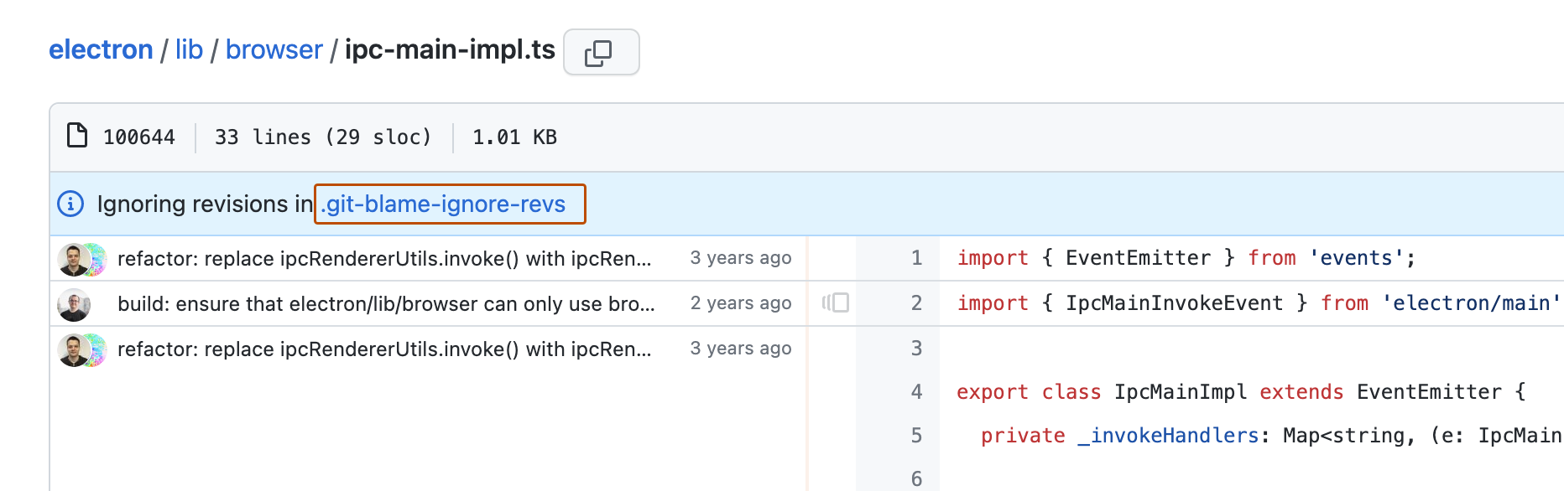Open the lib directory breadcrumb

tap(189, 49)
